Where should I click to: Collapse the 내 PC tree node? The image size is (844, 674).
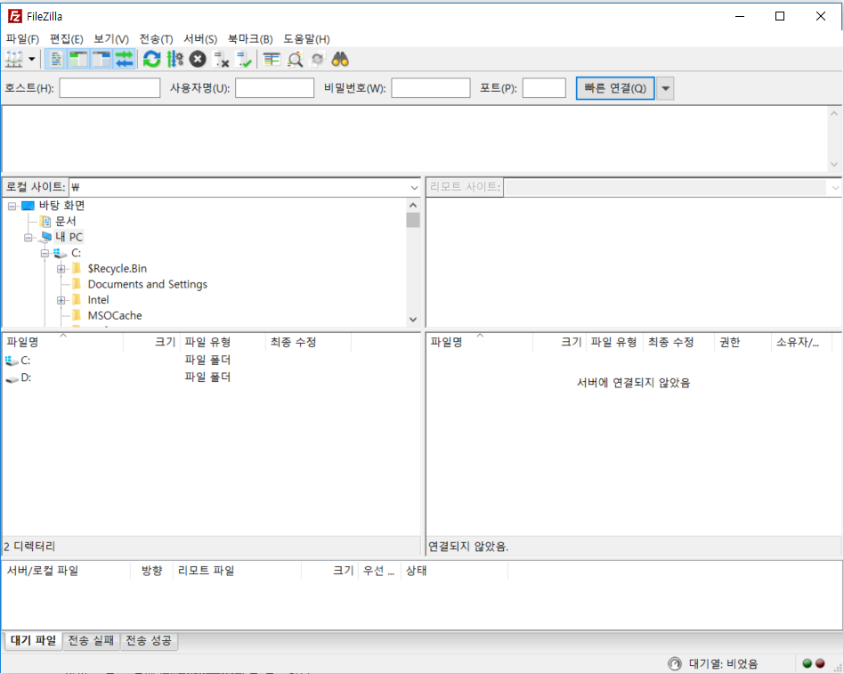click(28, 238)
